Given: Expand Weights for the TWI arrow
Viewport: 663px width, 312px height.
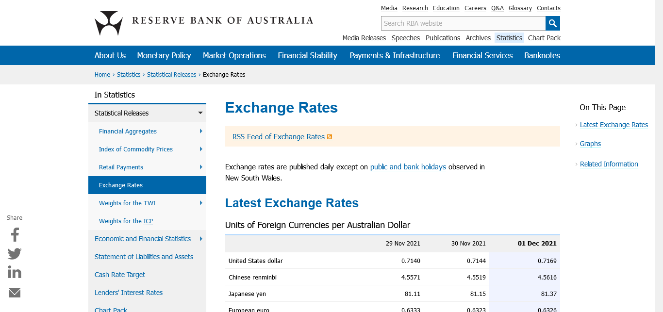Looking at the screenshot, I should (200, 203).
